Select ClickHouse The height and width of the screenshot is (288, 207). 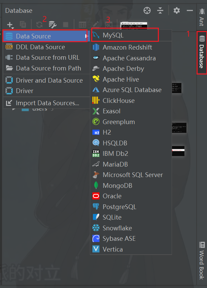coord(131,100)
